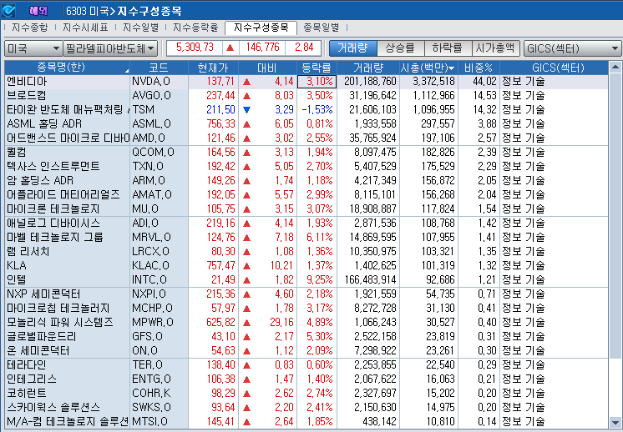
Task: Click the 등락률 column header
Action: click(x=317, y=68)
